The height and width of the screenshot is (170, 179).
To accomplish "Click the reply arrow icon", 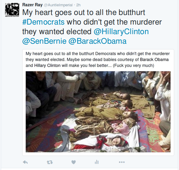I will click(25, 162).
